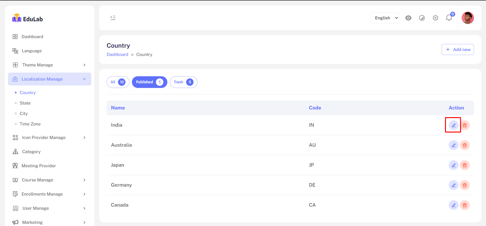
Task: Open the English language dropdown
Action: 385,18
